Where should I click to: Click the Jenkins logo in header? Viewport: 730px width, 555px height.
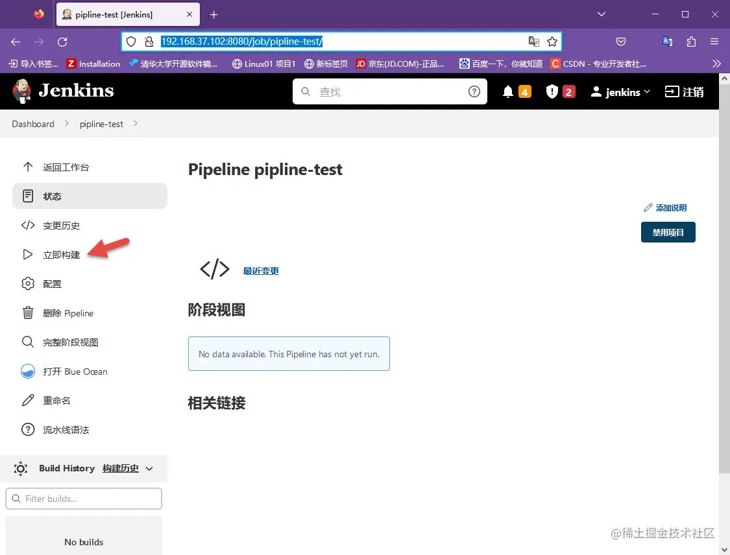pyautogui.click(x=64, y=91)
